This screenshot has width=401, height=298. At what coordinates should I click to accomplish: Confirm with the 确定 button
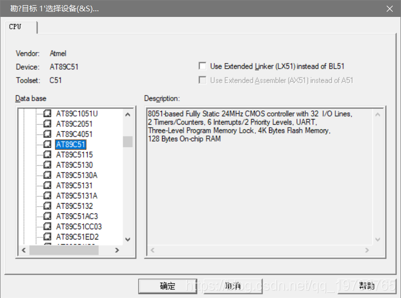(168, 286)
